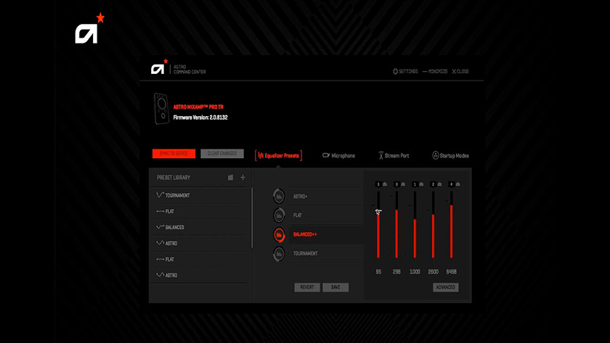Open the folder icon in Preset Library

pyautogui.click(x=231, y=178)
